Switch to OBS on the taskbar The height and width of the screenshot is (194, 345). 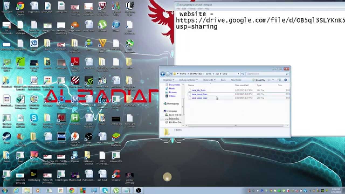(139, 190)
